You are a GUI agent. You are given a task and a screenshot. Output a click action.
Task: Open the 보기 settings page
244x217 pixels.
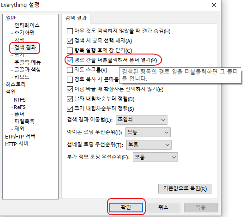click(19, 54)
